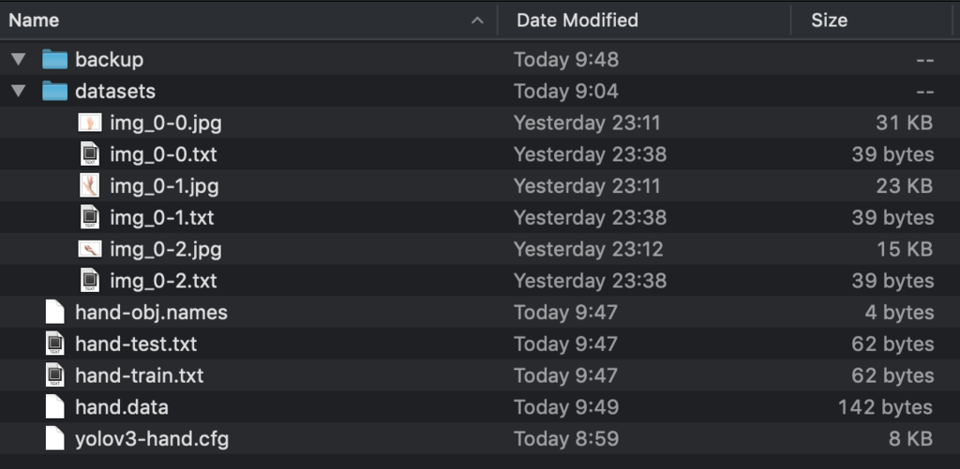960x469 pixels.
Task: Toggle sort direction arrow in Name header
Action: (x=477, y=20)
